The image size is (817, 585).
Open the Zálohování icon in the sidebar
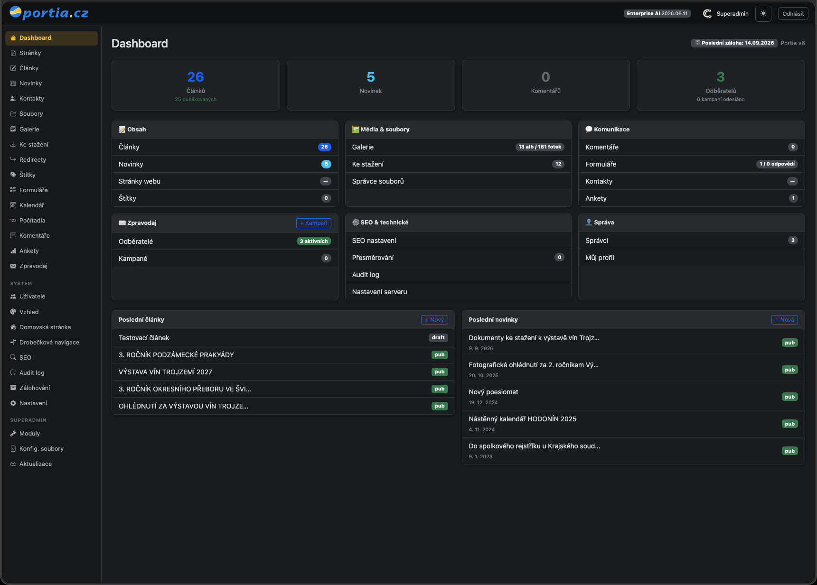click(13, 388)
